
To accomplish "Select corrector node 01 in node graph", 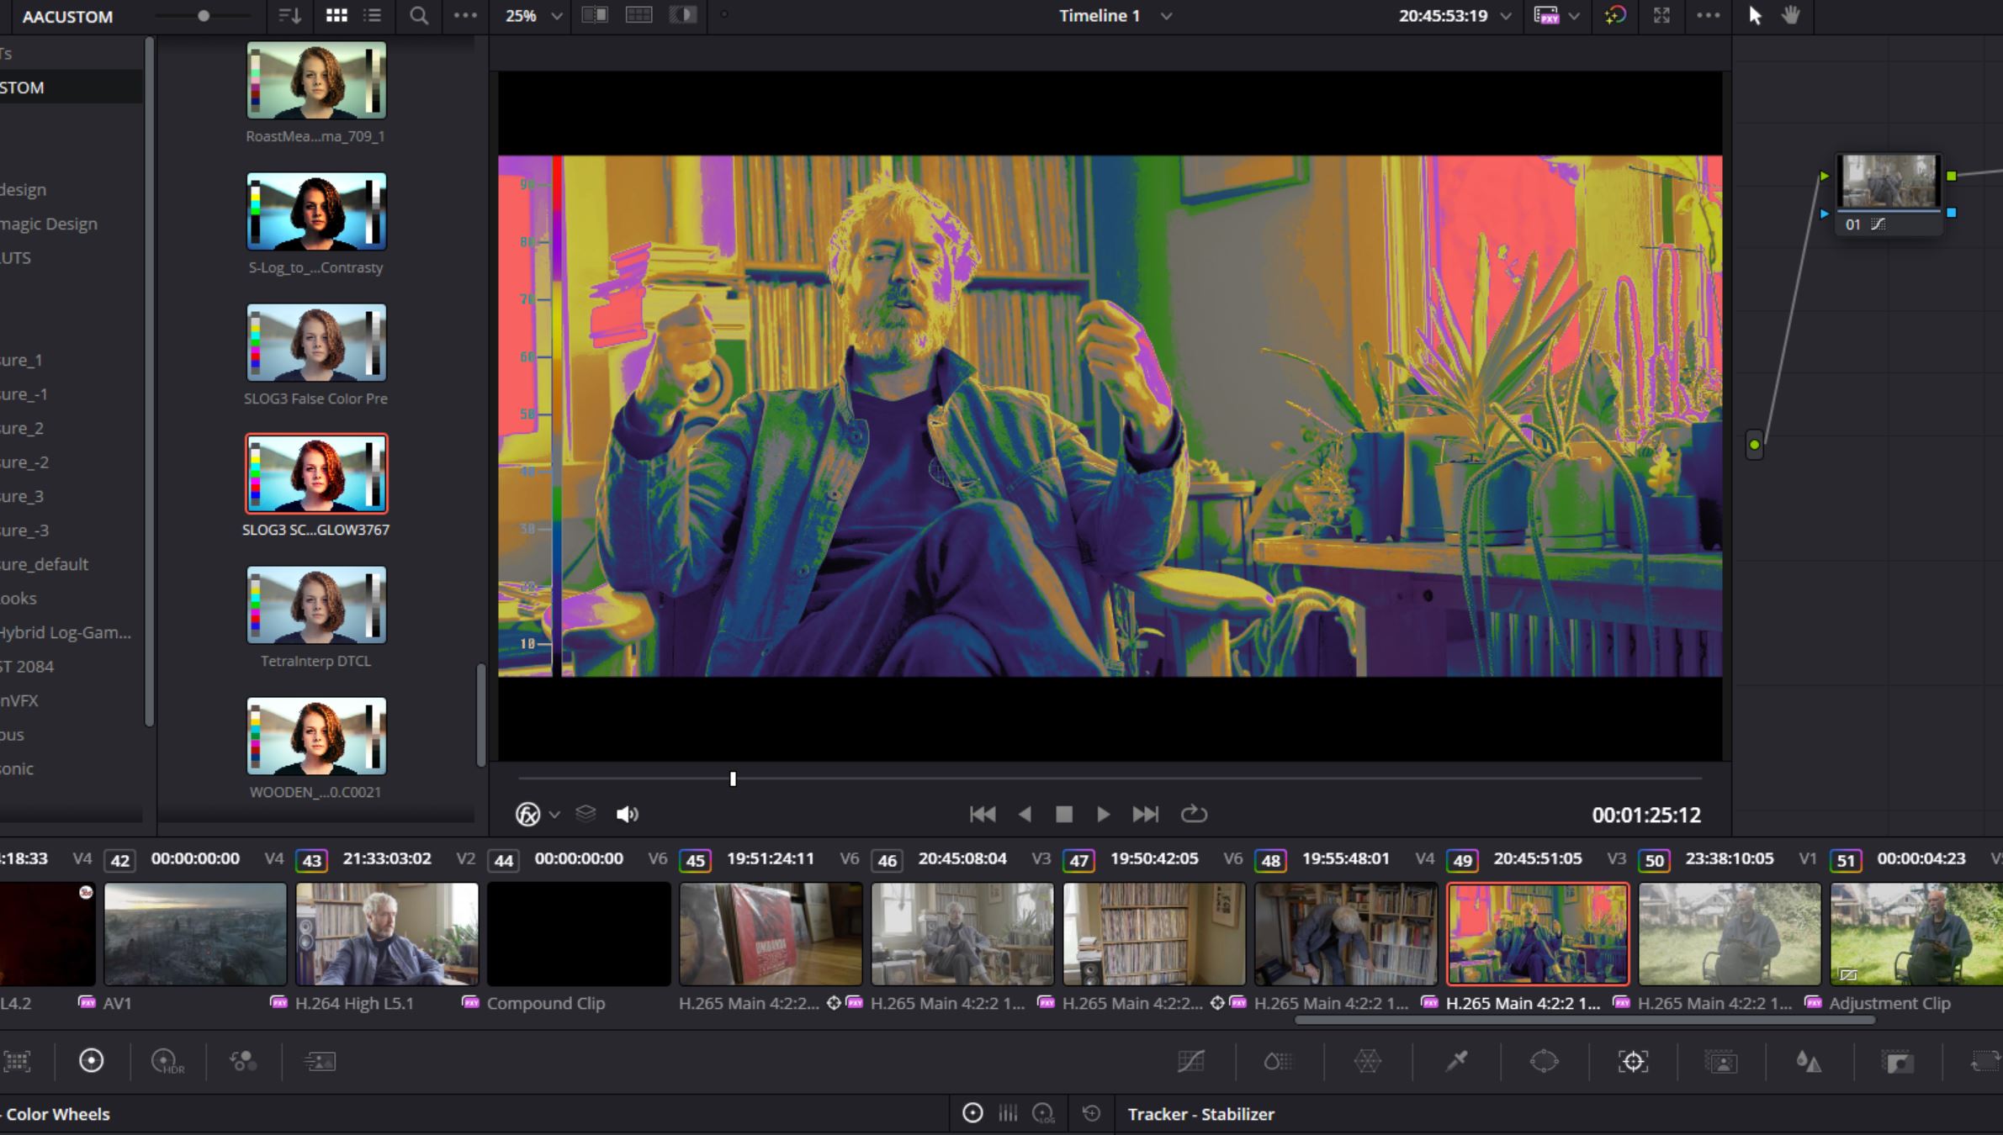I will click(x=1889, y=193).
